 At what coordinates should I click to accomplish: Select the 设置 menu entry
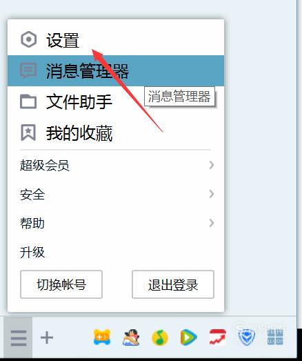tap(116, 39)
